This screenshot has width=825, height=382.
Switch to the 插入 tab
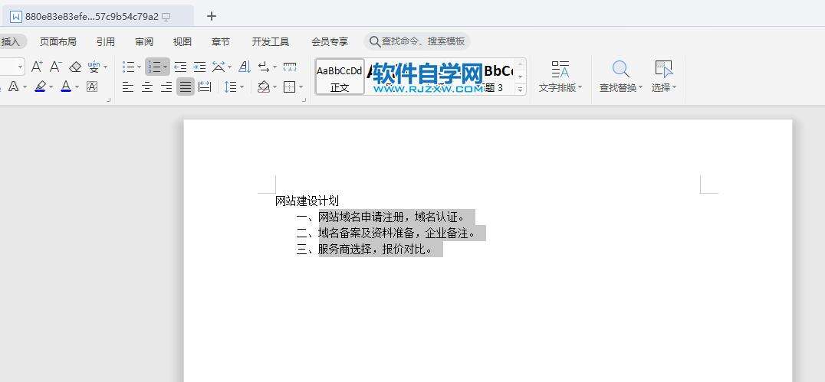[x=10, y=41]
